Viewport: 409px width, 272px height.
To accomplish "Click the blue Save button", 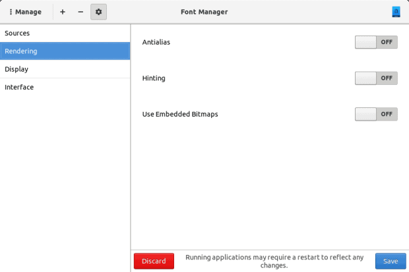I will 391,261.
